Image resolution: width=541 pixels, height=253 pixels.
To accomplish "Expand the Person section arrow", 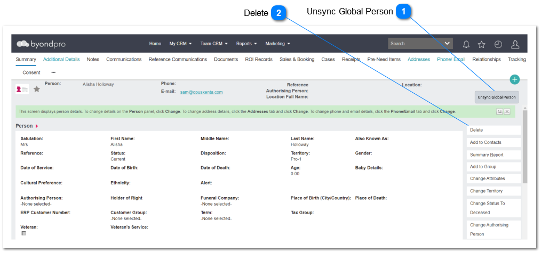I will click(37, 126).
